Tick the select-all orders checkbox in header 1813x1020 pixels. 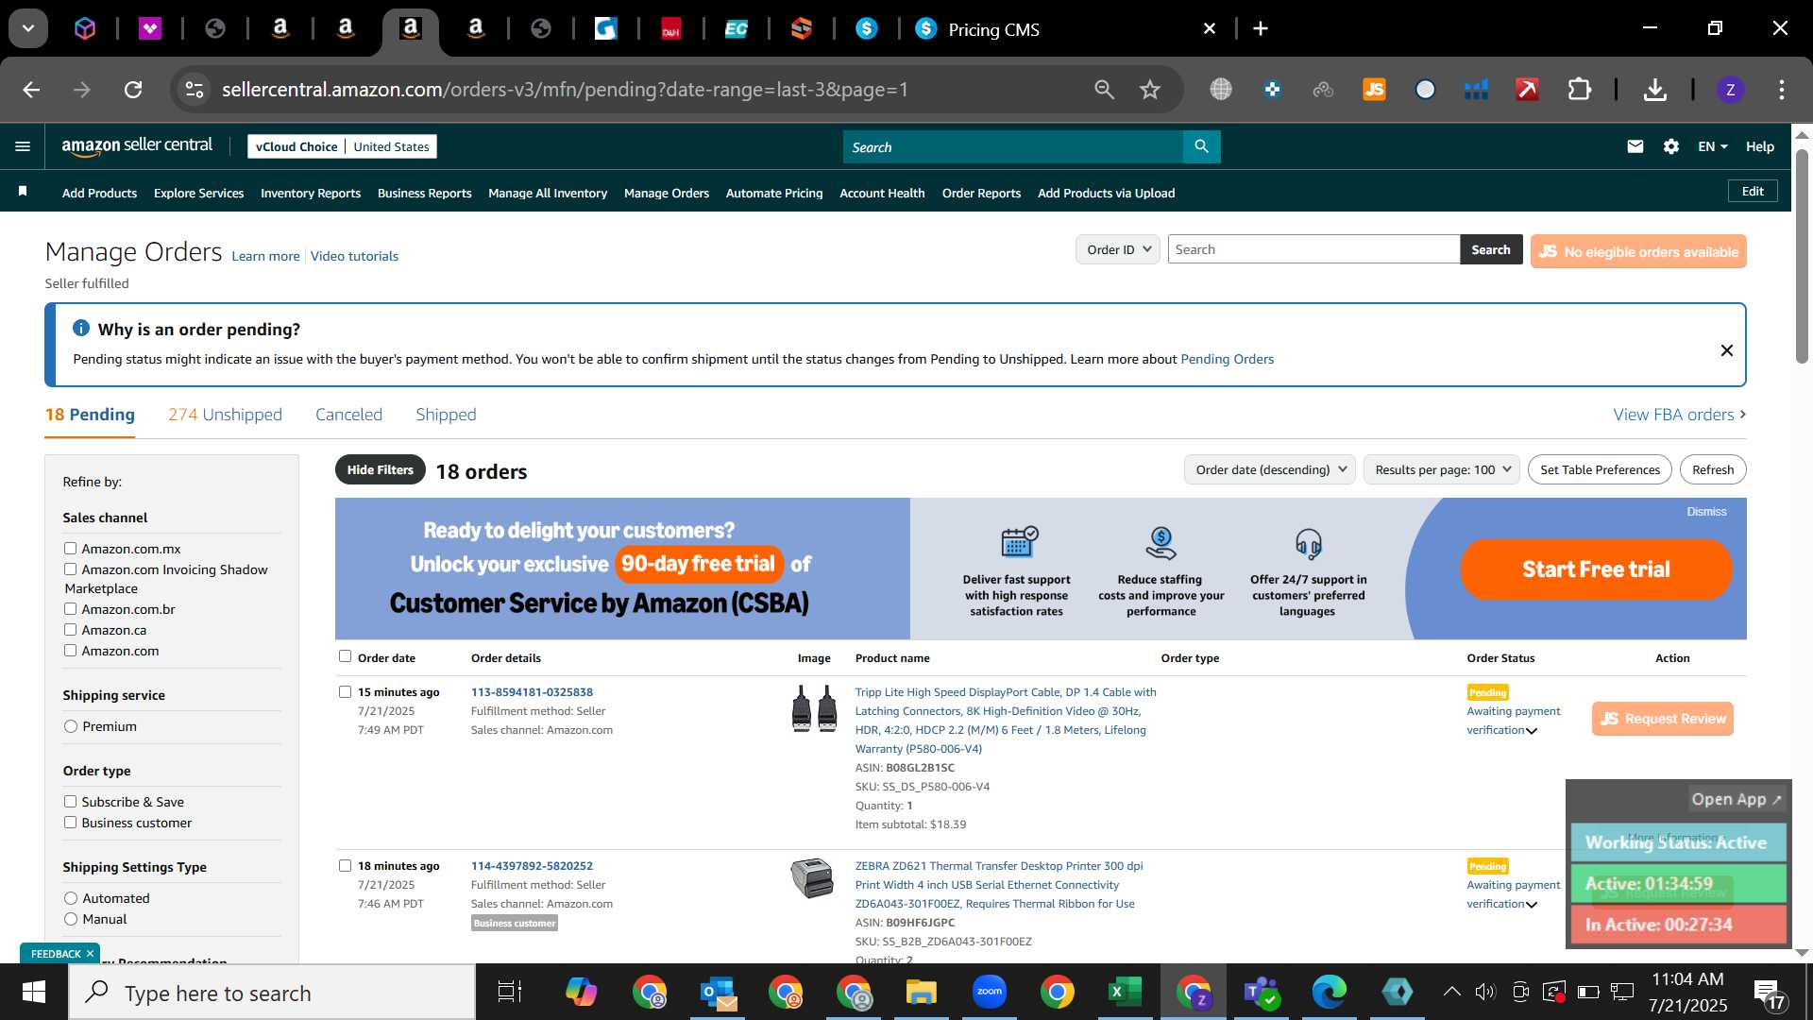click(345, 656)
